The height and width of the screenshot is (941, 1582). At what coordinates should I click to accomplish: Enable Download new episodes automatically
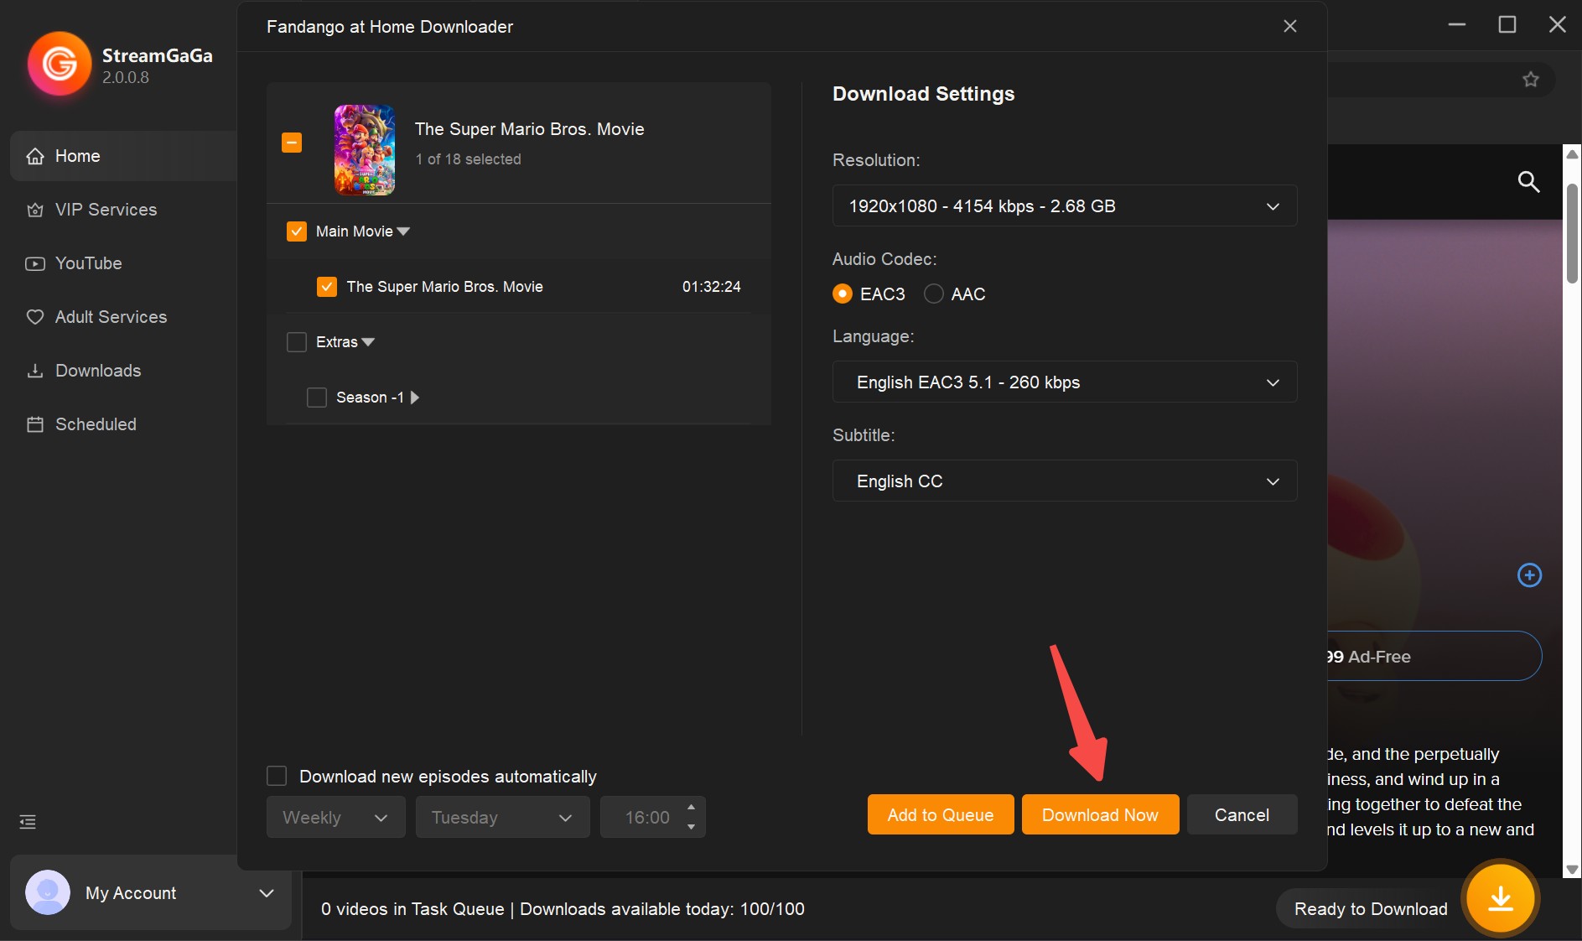point(277,776)
